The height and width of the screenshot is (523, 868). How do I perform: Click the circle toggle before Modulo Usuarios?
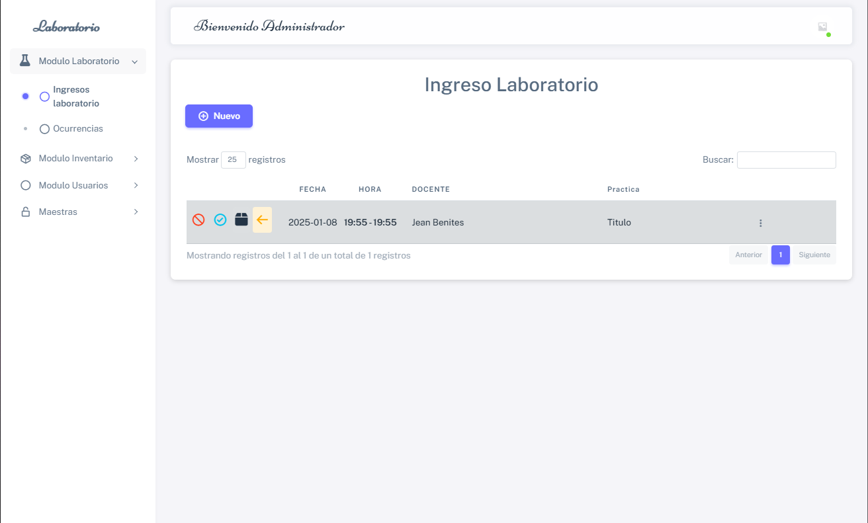click(x=25, y=185)
